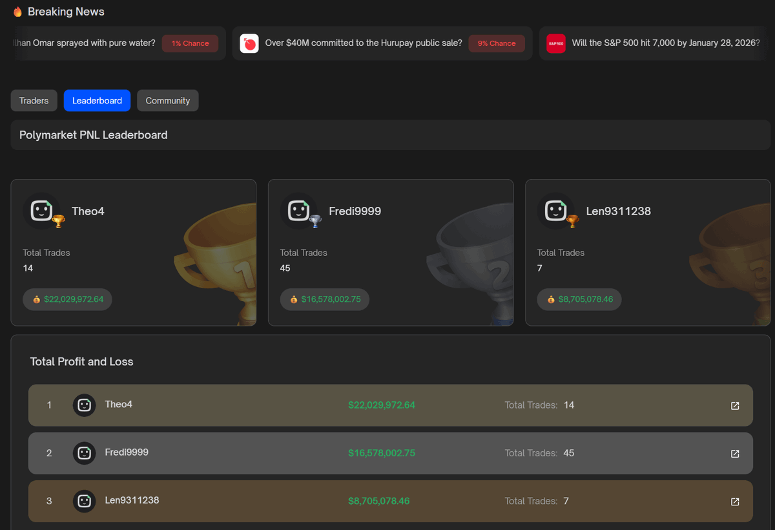Click Fredi9999 avatar in rank 2 row
This screenshot has width=775, height=530.
[x=84, y=453]
